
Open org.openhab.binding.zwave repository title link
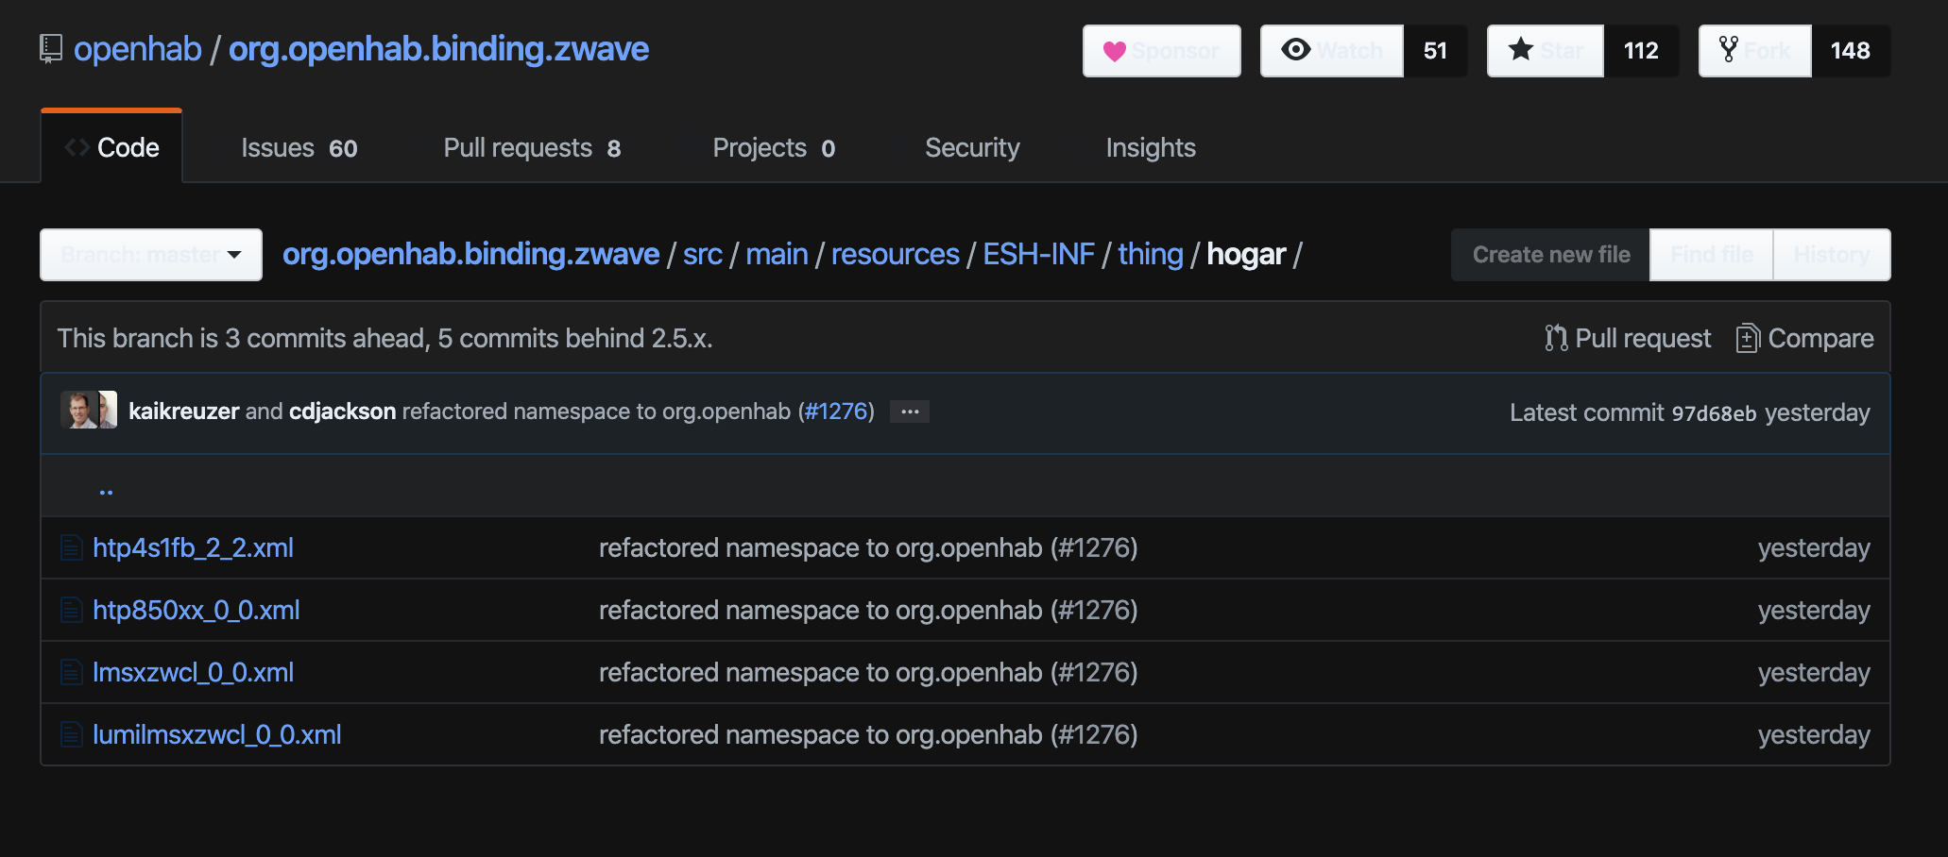coord(438,49)
